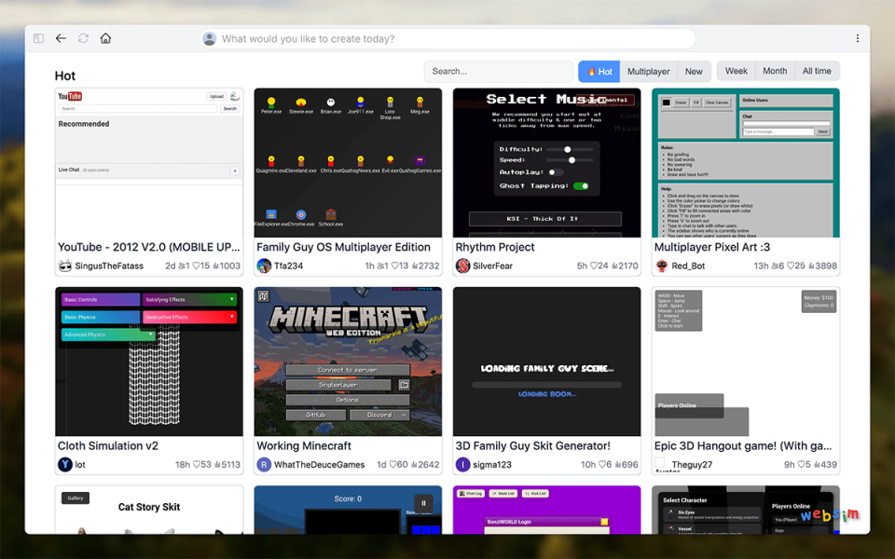Filter by All time range
This screenshot has width=895, height=559.
click(817, 72)
